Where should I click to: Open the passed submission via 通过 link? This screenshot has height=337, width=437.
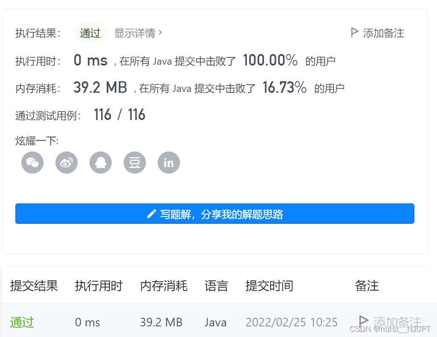click(21, 322)
